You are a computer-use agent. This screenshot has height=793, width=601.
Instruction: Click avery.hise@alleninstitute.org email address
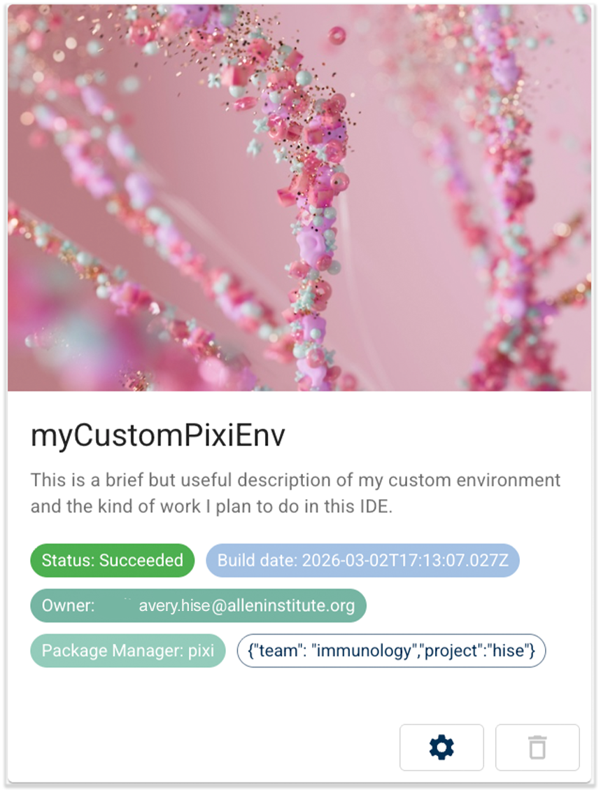click(x=247, y=605)
